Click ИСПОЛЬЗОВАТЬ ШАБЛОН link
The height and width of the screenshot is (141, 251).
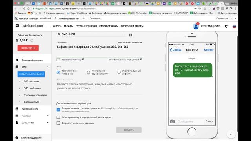pos(130,42)
